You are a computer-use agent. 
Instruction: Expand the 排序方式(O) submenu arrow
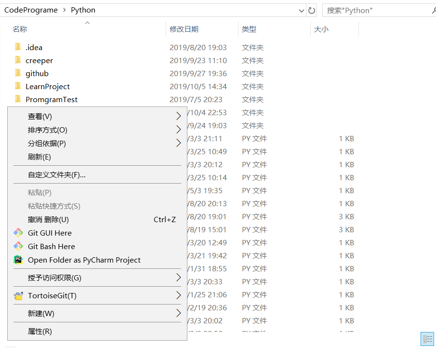pyautogui.click(x=179, y=129)
